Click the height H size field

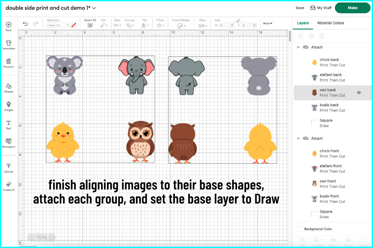[247, 25]
